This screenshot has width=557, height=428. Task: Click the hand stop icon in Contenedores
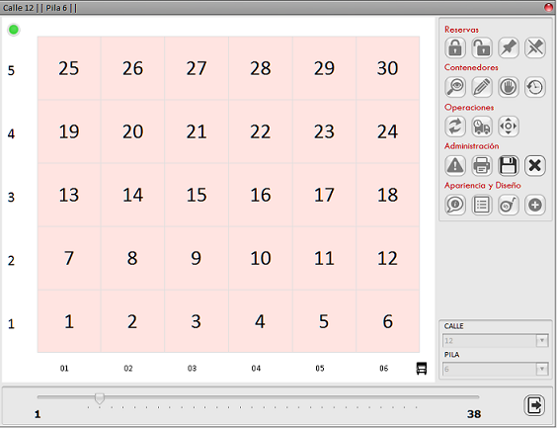(509, 87)
